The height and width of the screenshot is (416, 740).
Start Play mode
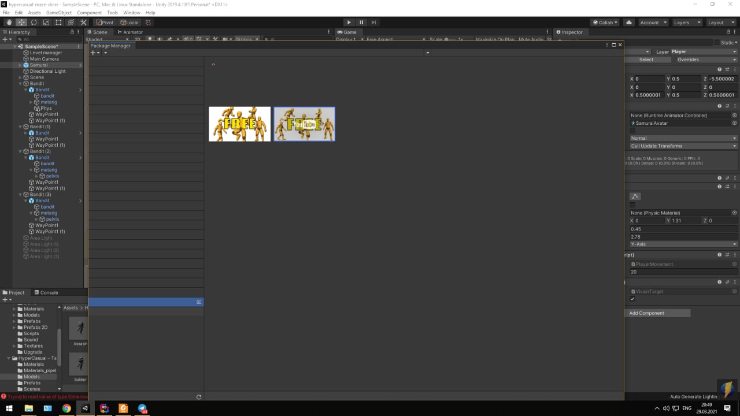point(349,23)
